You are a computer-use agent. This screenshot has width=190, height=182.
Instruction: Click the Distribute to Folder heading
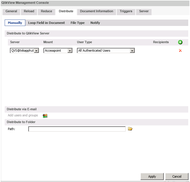(21, 122)
